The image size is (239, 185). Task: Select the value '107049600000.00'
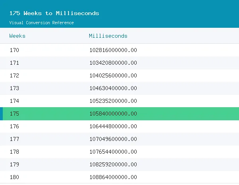[x=113, y=139]
